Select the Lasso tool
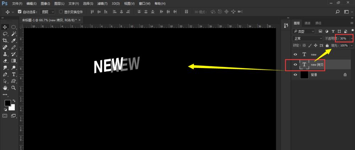Image resolution: width=355 pixels, height=150 pixels. coord(5,34)
